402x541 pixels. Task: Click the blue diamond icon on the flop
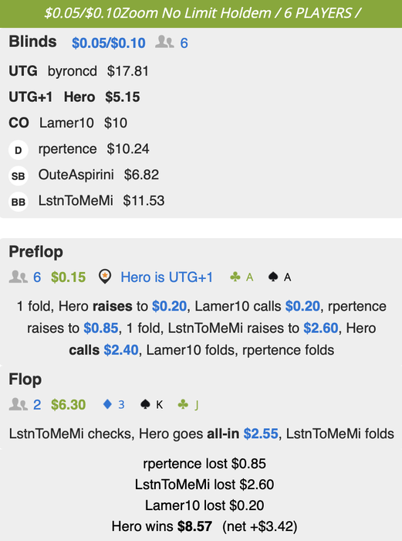(107, 404)
